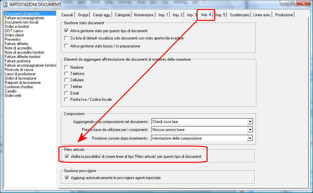Viewport: 313px width, 193px height.
Task: Open the Categorie tab
Action: (122, 15)
